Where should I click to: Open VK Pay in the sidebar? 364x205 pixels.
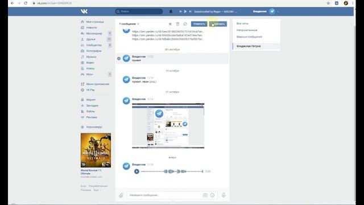point(90,90)
